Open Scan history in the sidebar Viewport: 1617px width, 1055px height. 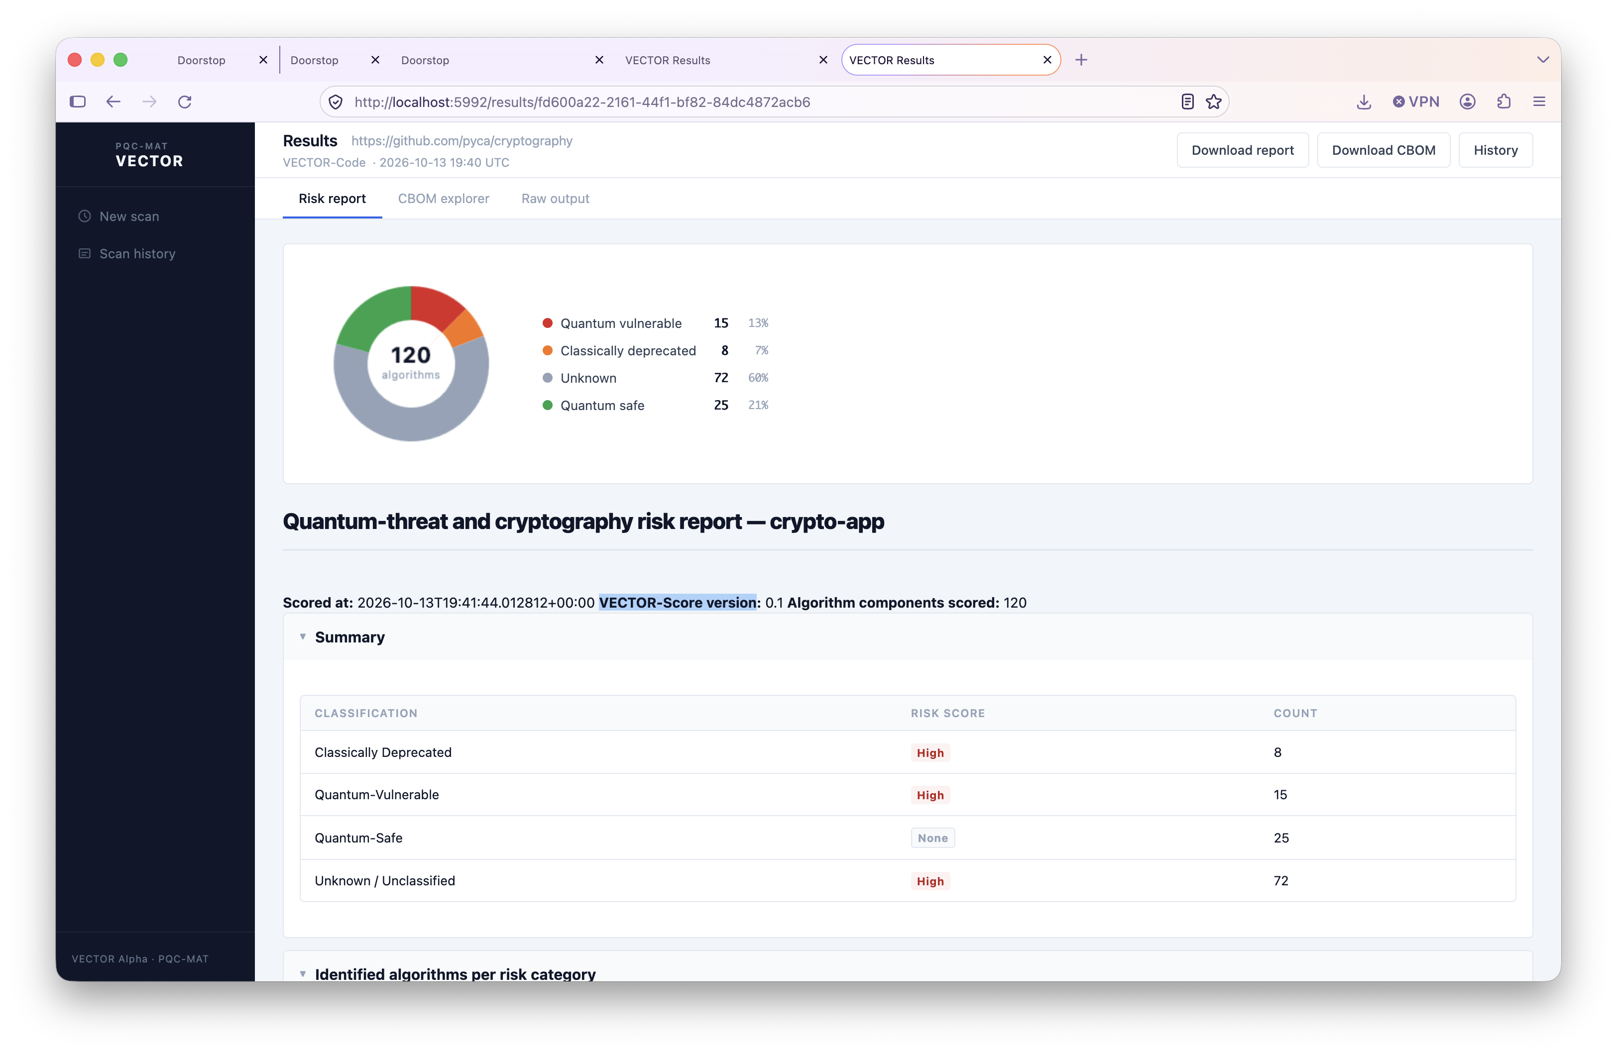click(137, 253)
